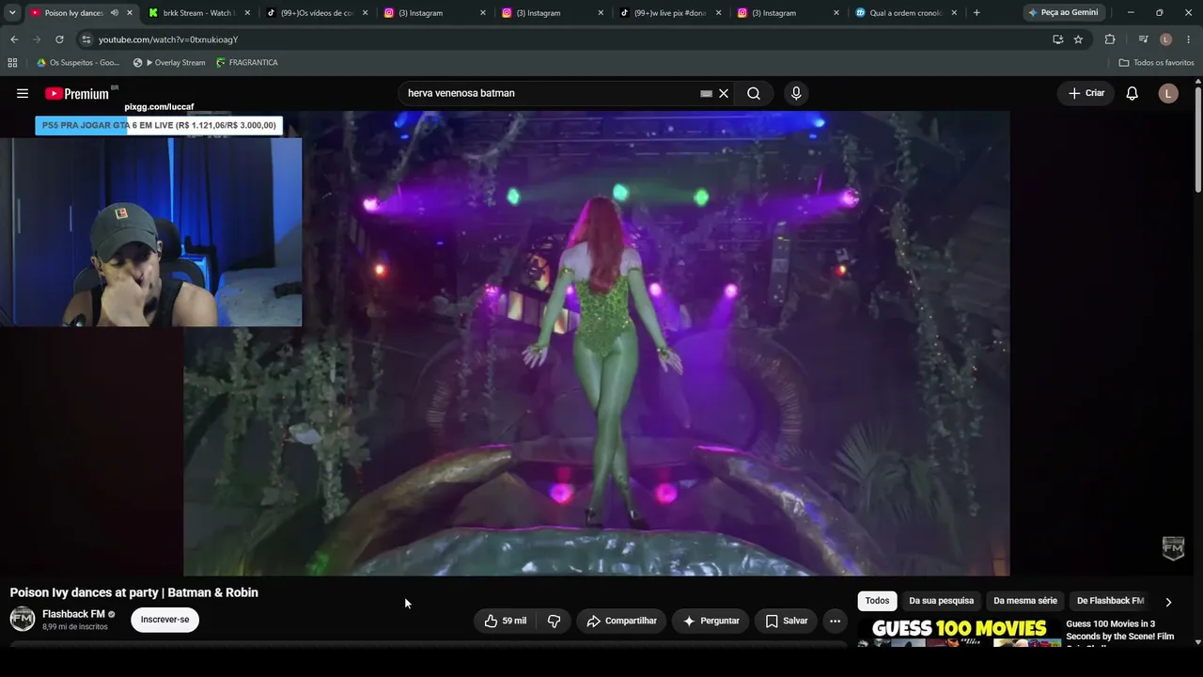This screenshot has height=677, width=1203.
Task: Switch to the TikTok live pix tab
Action: point(669,13)
